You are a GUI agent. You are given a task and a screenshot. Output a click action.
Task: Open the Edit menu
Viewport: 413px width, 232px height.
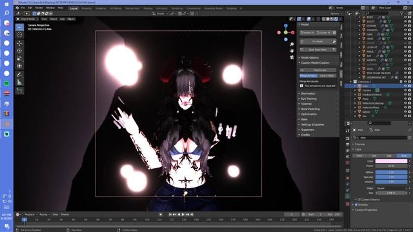30,8
